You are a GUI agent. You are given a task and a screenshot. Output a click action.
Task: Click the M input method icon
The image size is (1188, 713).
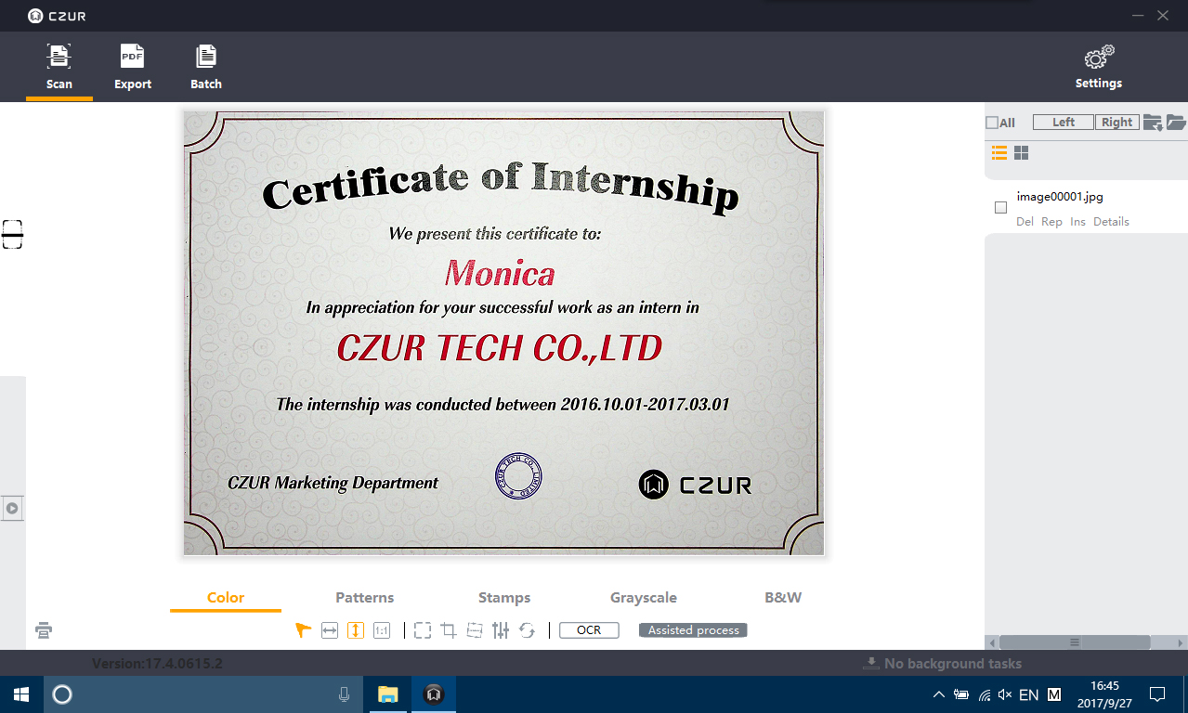1054,694
